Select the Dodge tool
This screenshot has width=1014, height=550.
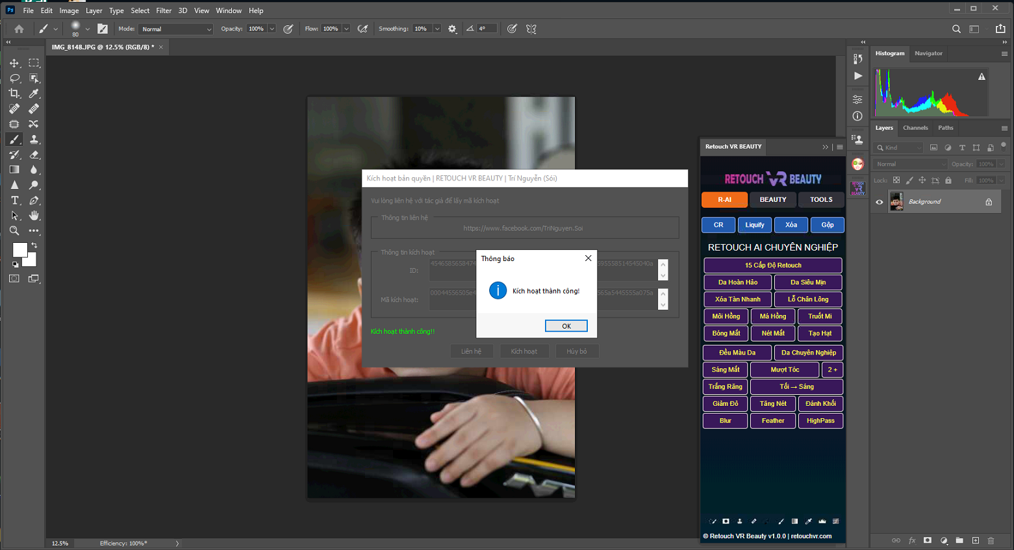(34, 185)
